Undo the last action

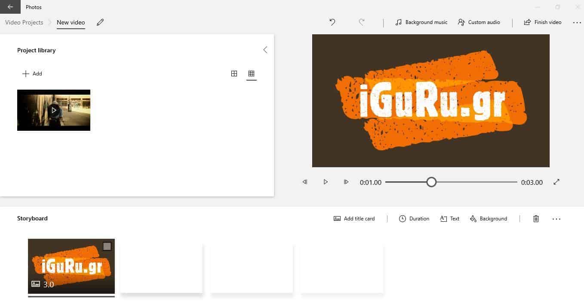point(332,22)
